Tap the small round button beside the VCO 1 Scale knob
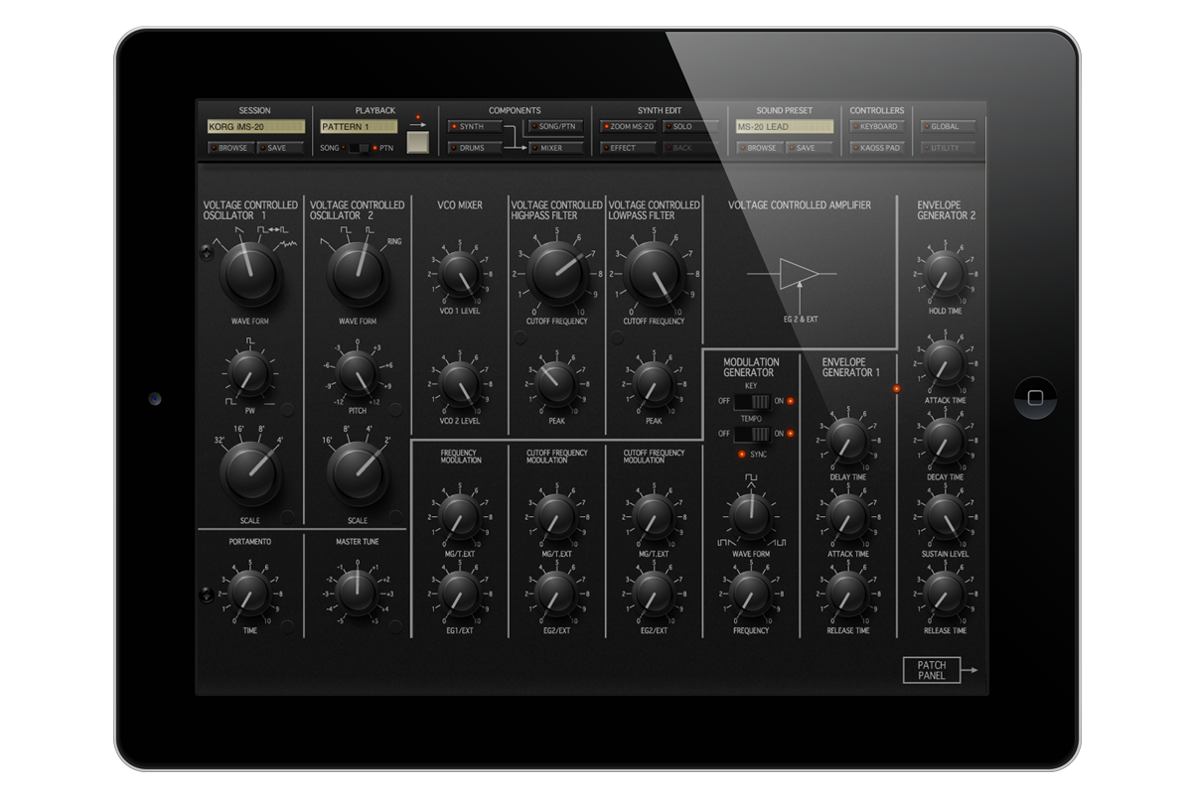Viewport: 1192px width, 794px height. click(287, 515)
